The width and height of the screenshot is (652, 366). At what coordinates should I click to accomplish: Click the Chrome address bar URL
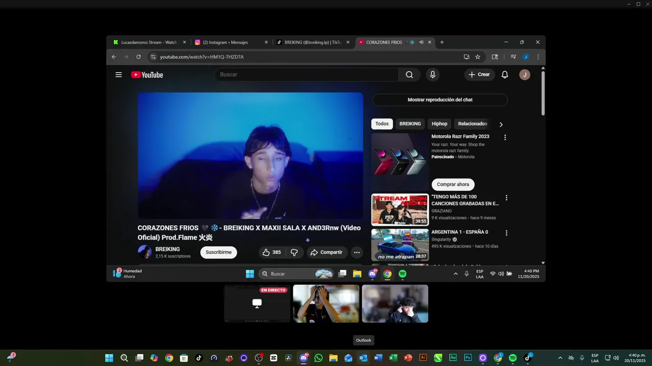(202, 57)
